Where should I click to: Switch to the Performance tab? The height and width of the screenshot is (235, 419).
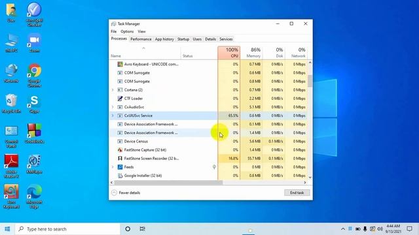[141, 39]
